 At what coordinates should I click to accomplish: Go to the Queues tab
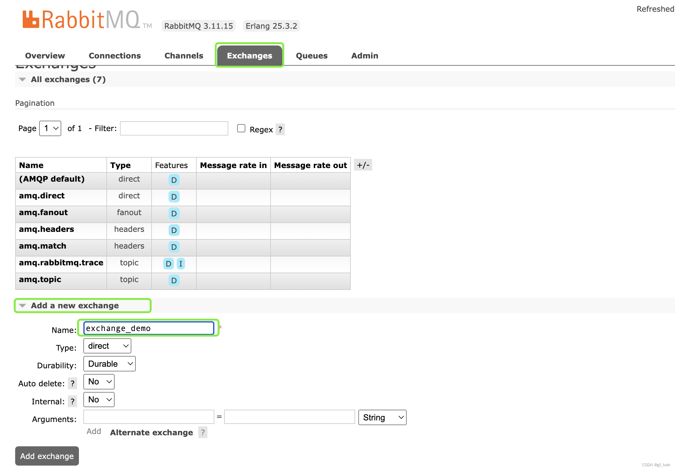coord(312,56)
